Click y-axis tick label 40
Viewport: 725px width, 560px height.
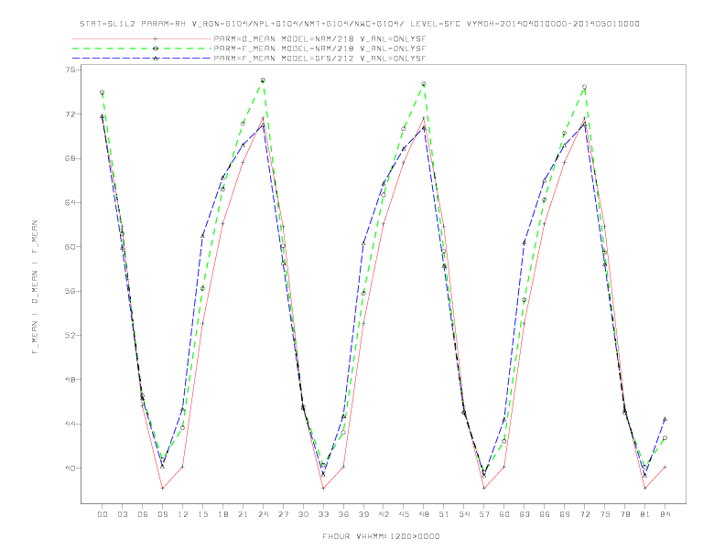click(70, 468)
